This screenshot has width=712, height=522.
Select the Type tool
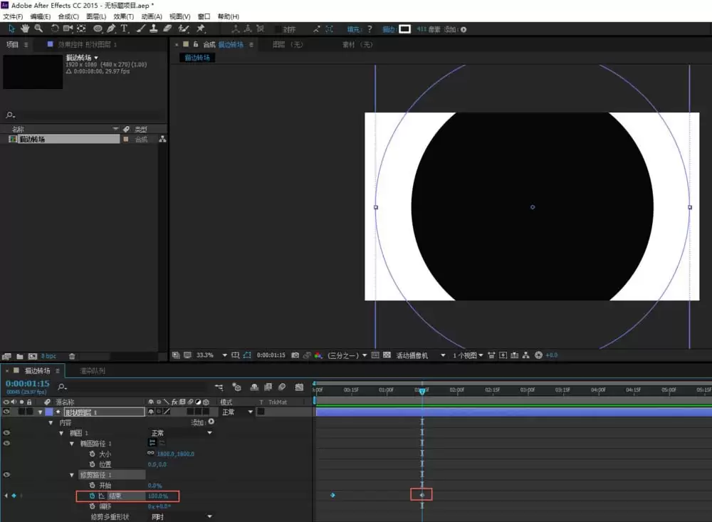pos(124,28)
